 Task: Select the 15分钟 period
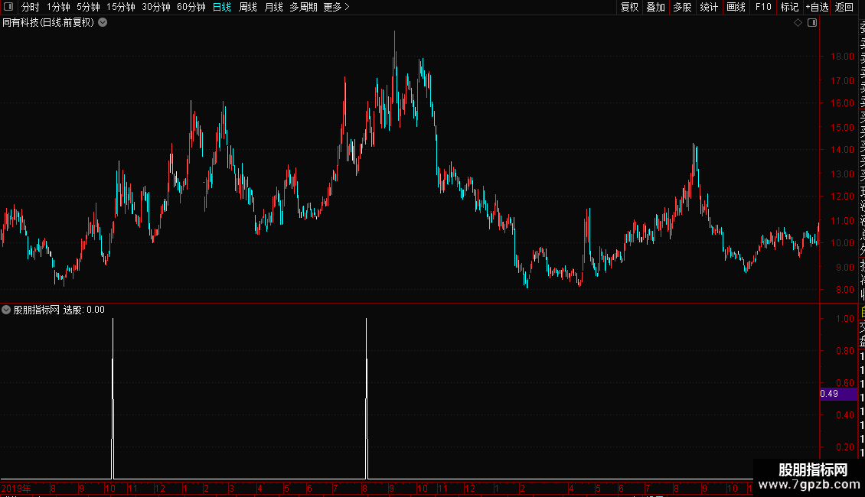click(121, 7)
